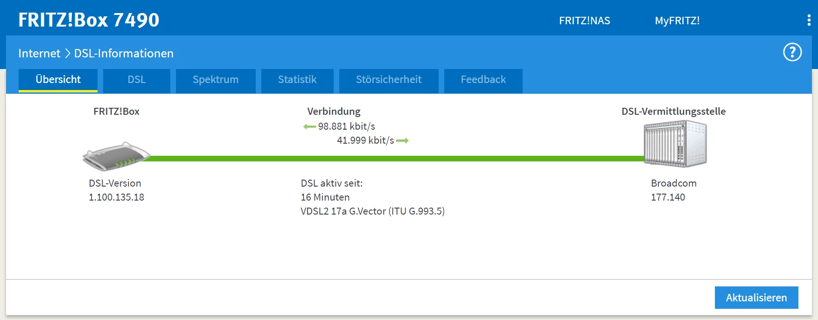Screen dimensions: 818x320
Task: Click the Broadcom vendor text
Action: click(674, 183)
